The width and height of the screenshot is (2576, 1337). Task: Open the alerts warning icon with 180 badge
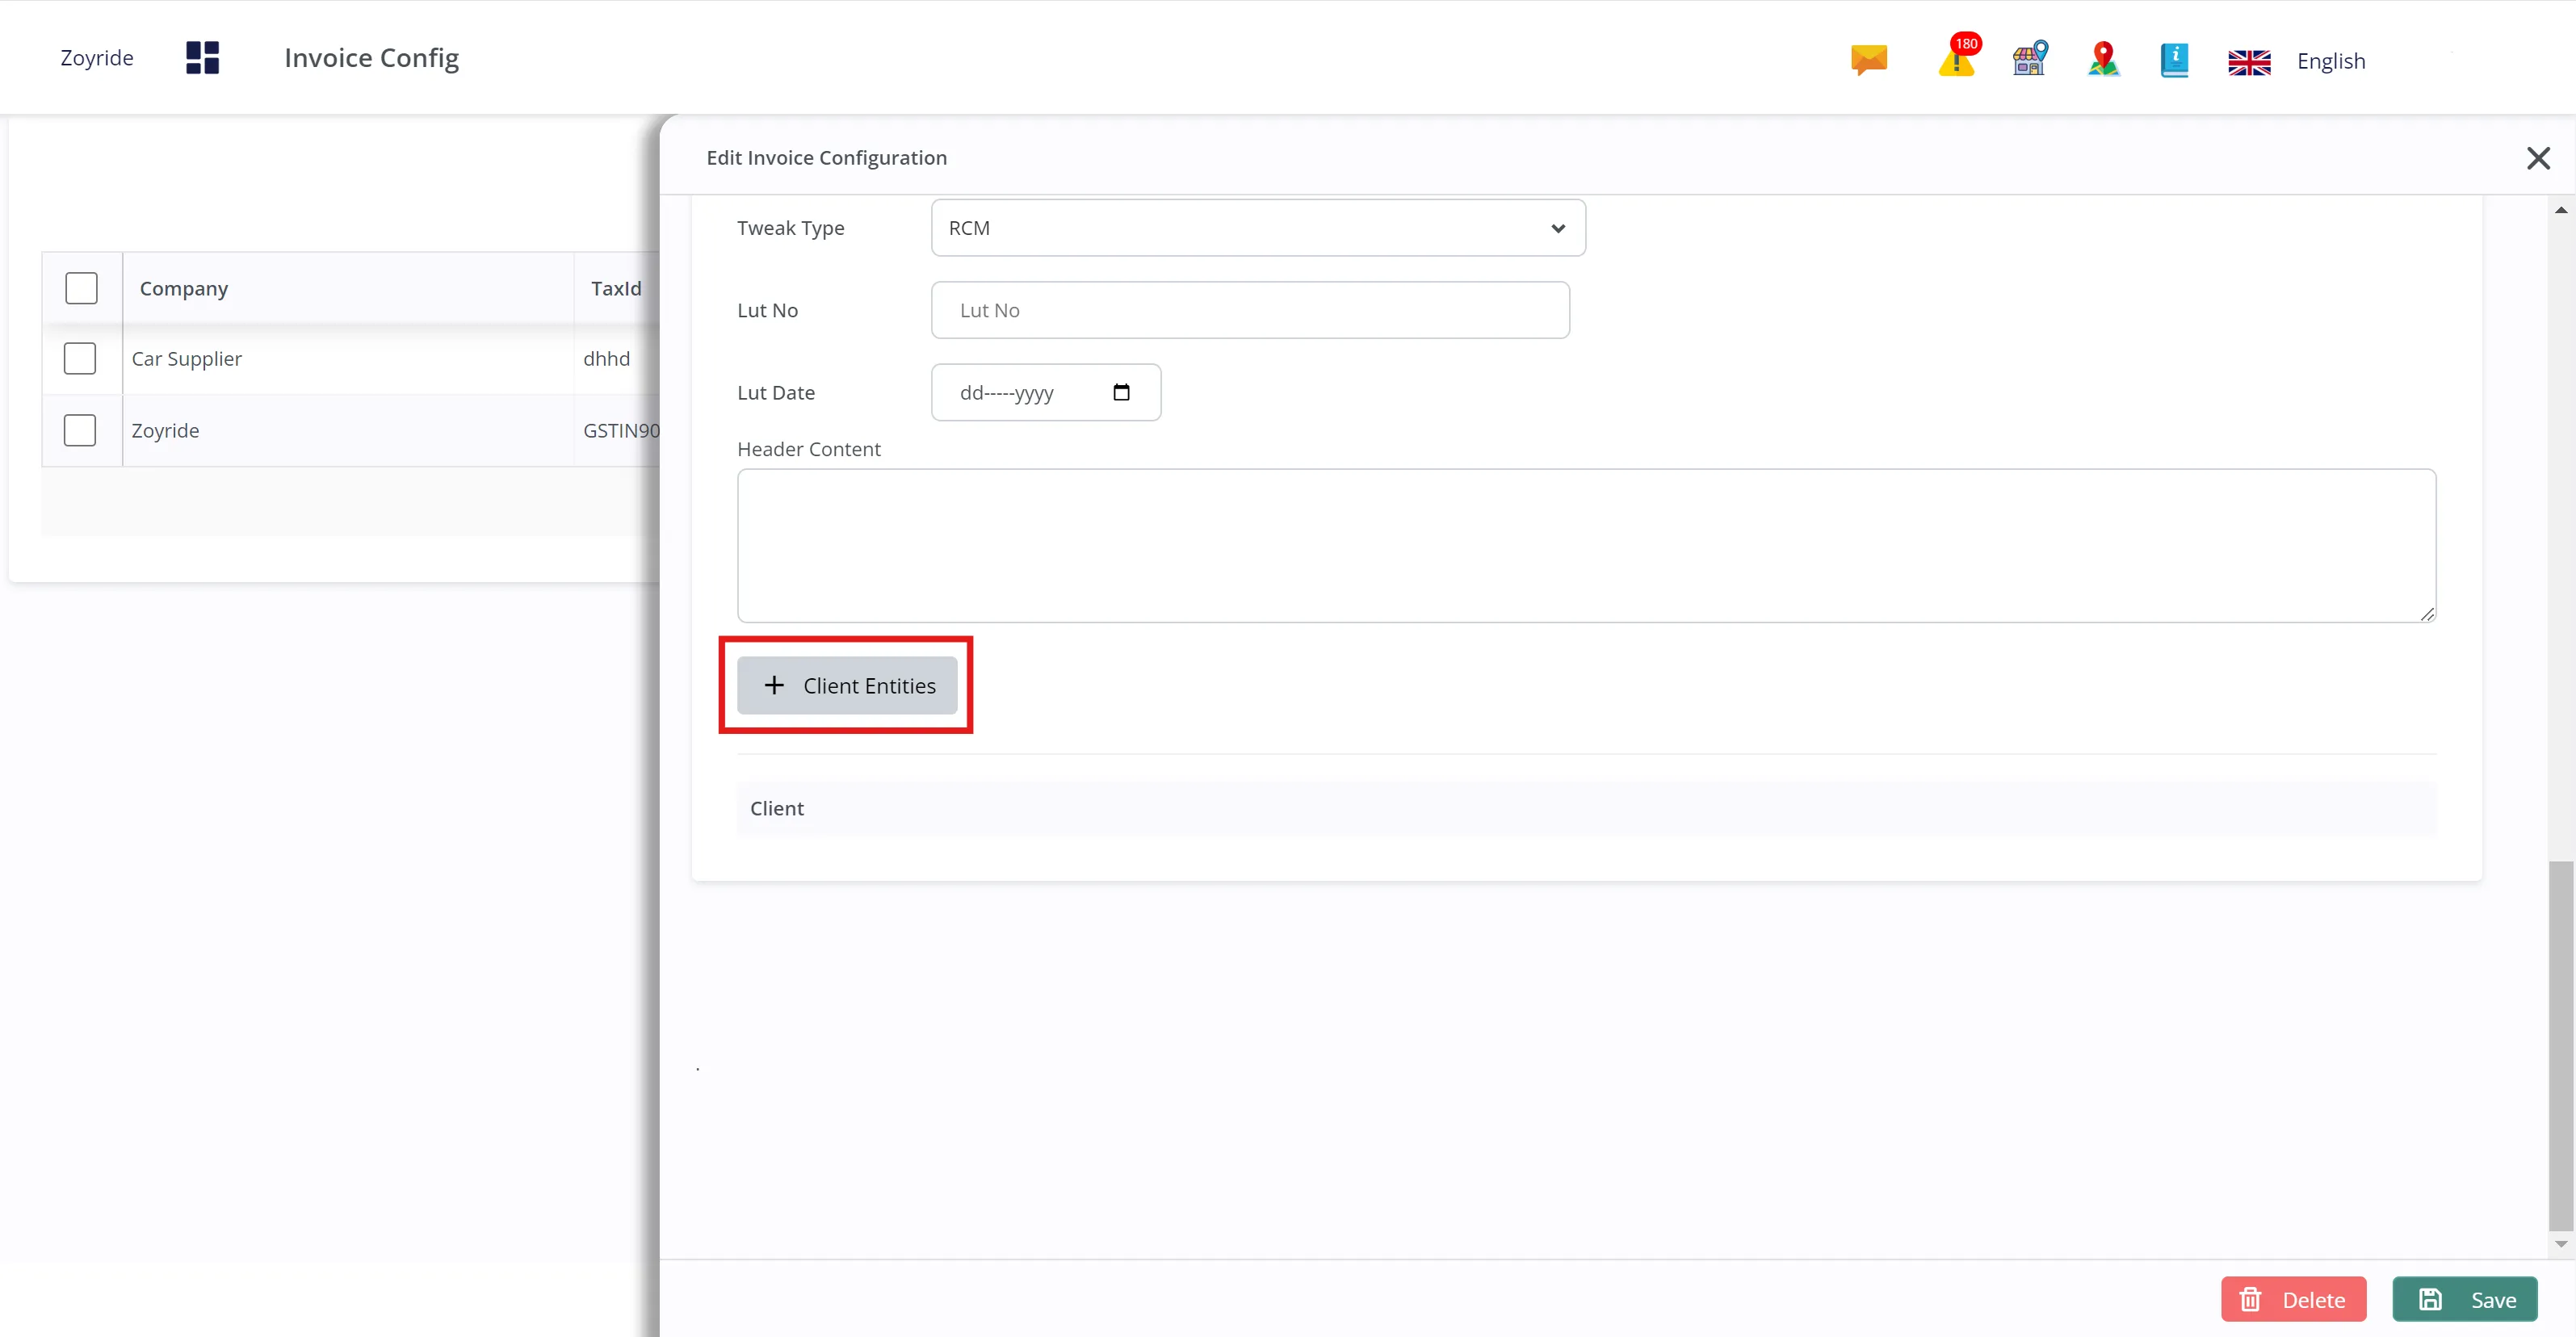click(x=1958, y=56)
